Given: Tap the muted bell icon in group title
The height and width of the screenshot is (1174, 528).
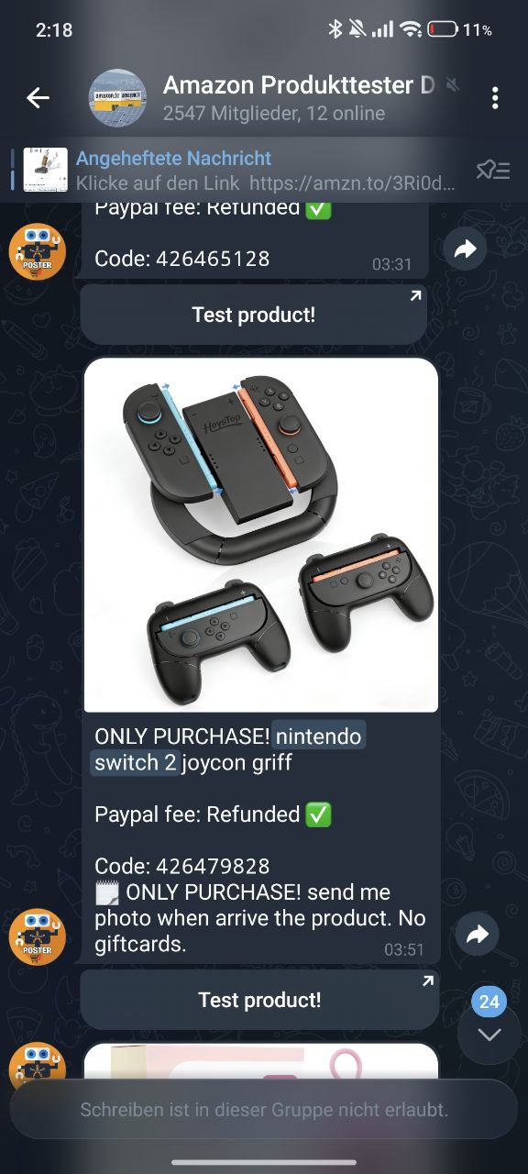Looking at the screenshot, I should pyautogui.click(x=452, y=86).
